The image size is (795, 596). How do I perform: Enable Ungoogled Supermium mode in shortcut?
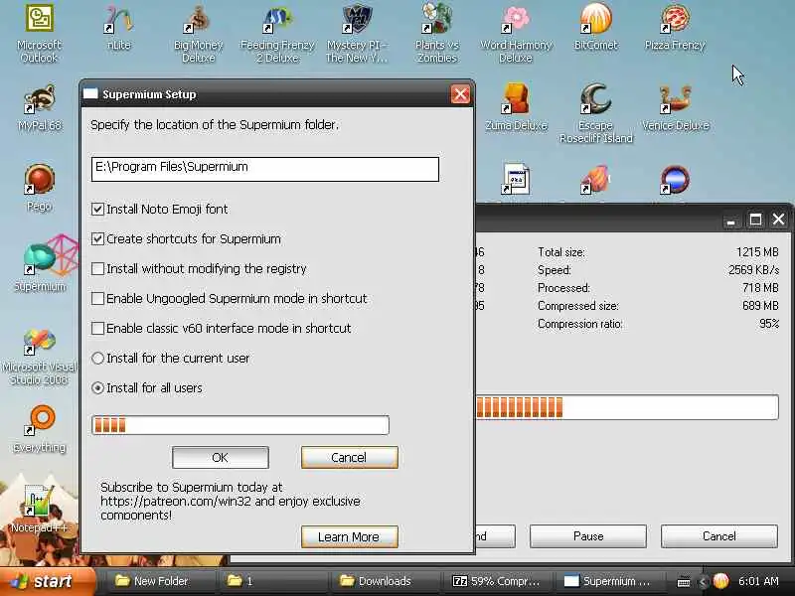97,299
